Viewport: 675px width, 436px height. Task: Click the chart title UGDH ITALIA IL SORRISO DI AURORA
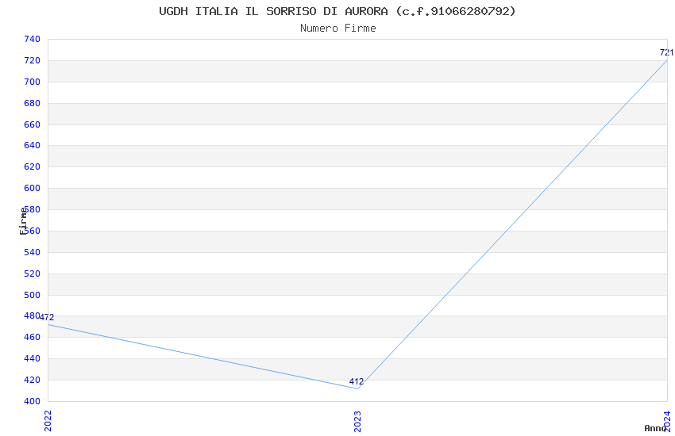coord(337,11)
